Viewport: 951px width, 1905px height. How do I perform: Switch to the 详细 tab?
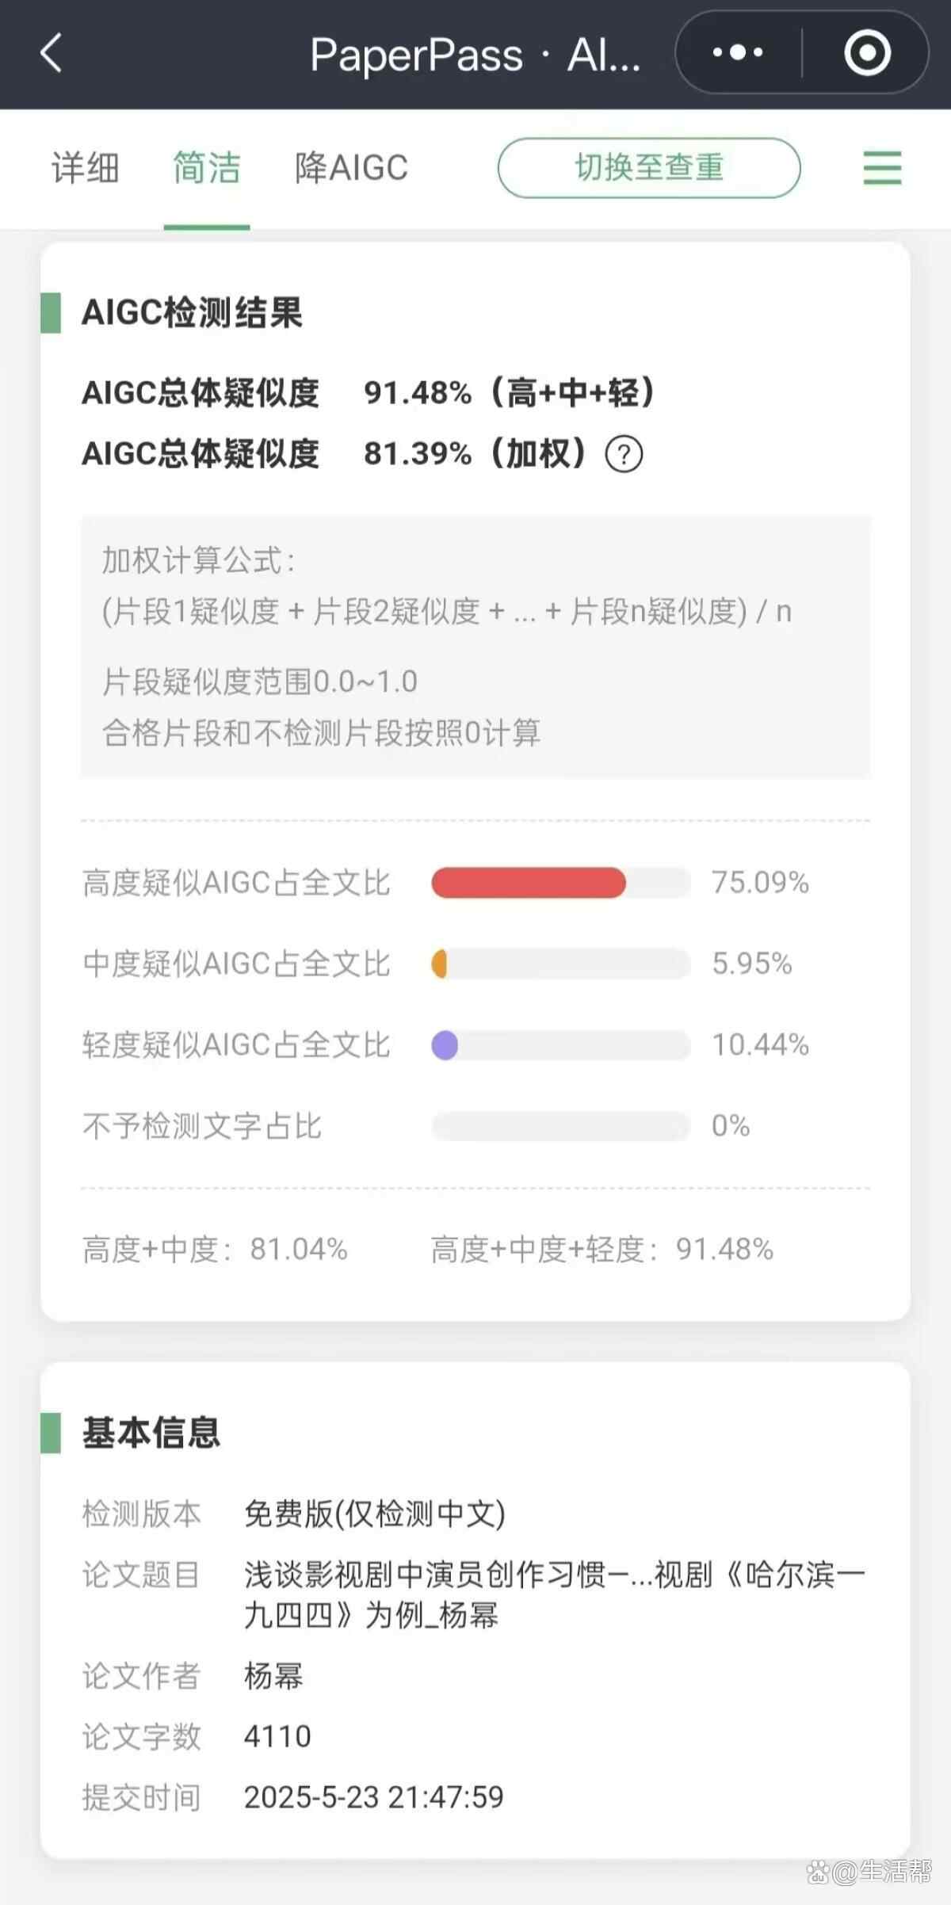tap(86, 168)
